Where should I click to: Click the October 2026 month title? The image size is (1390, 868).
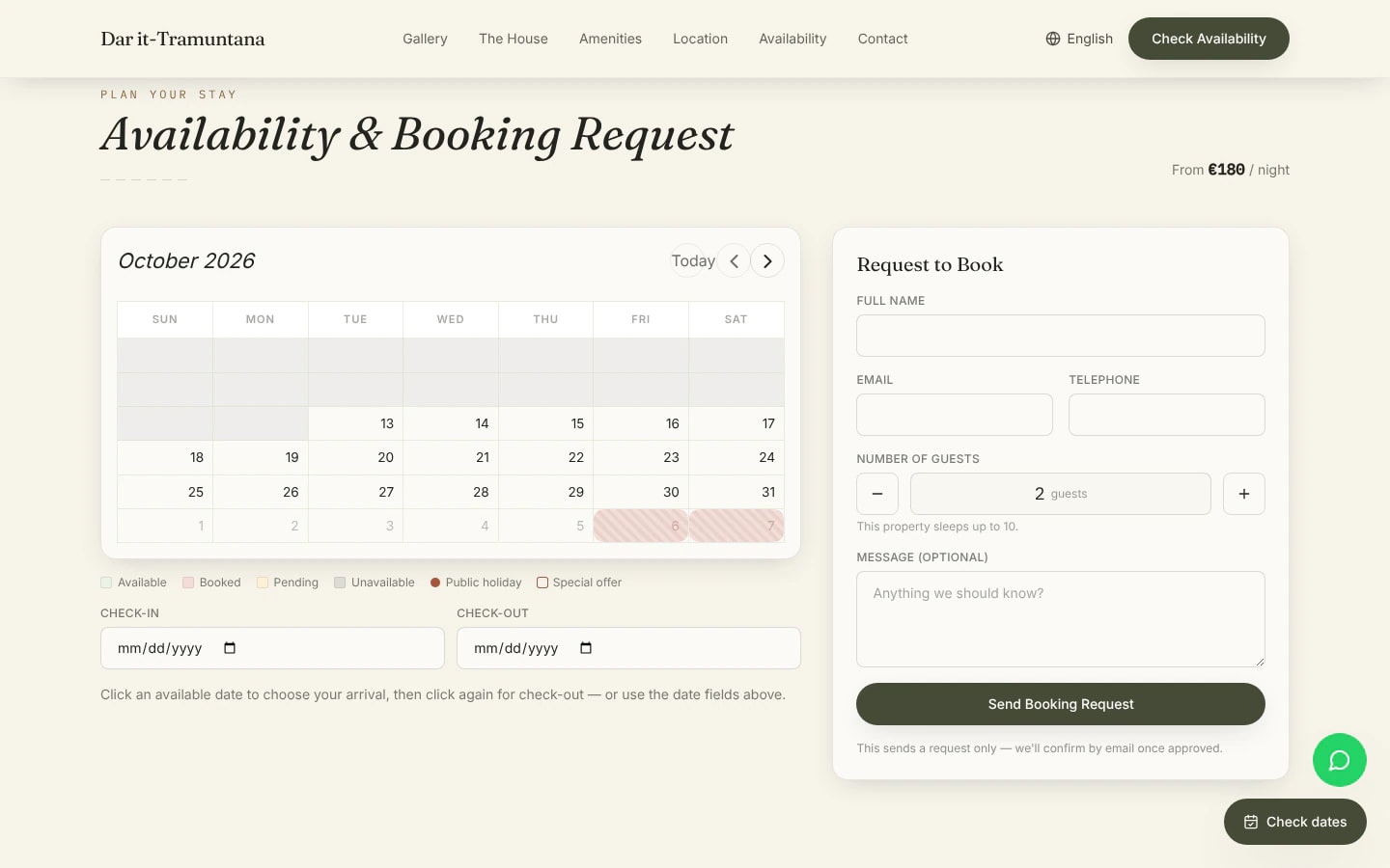[186, 261]
